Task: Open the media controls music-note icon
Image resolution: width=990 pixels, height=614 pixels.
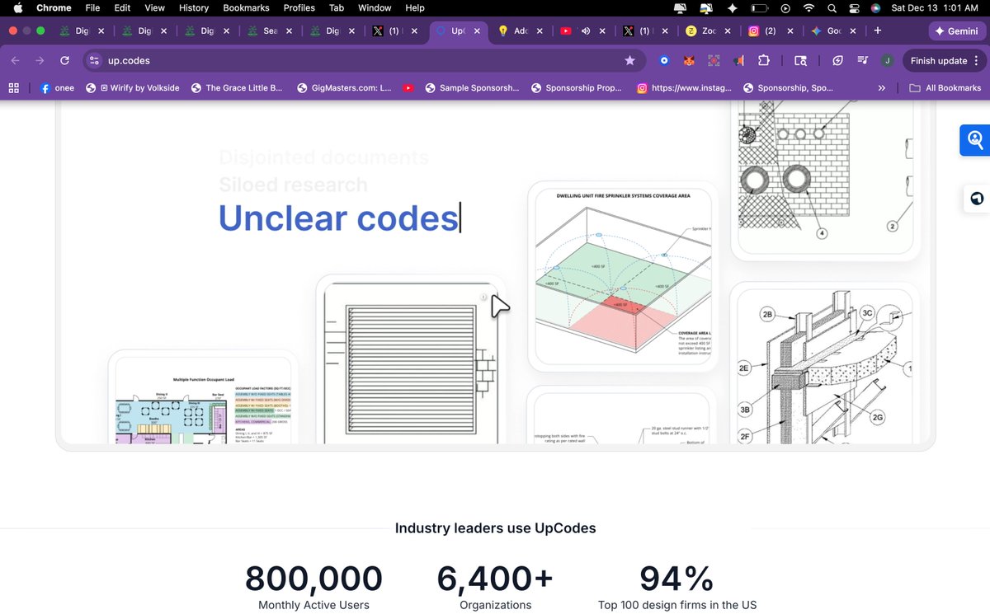Action: pyautogui.click(x=862, y=61)
